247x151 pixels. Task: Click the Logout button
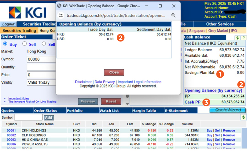pyautogui.click(x=8, y=24)
